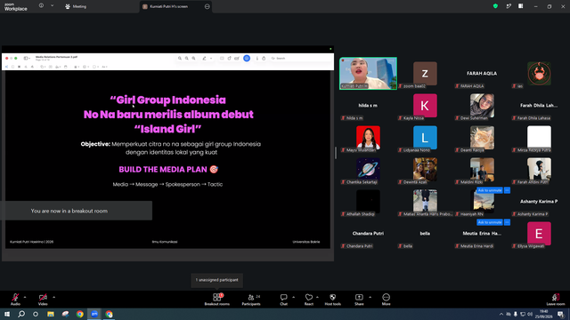
Task: Open the meeting info icon
Action: 41,6
